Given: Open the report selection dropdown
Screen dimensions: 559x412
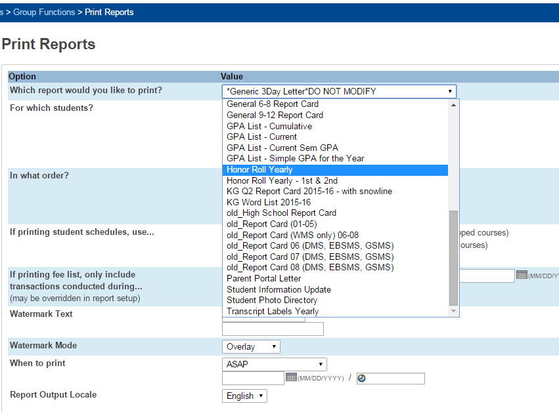Looking at the screenshot, I should coord(339,91).
